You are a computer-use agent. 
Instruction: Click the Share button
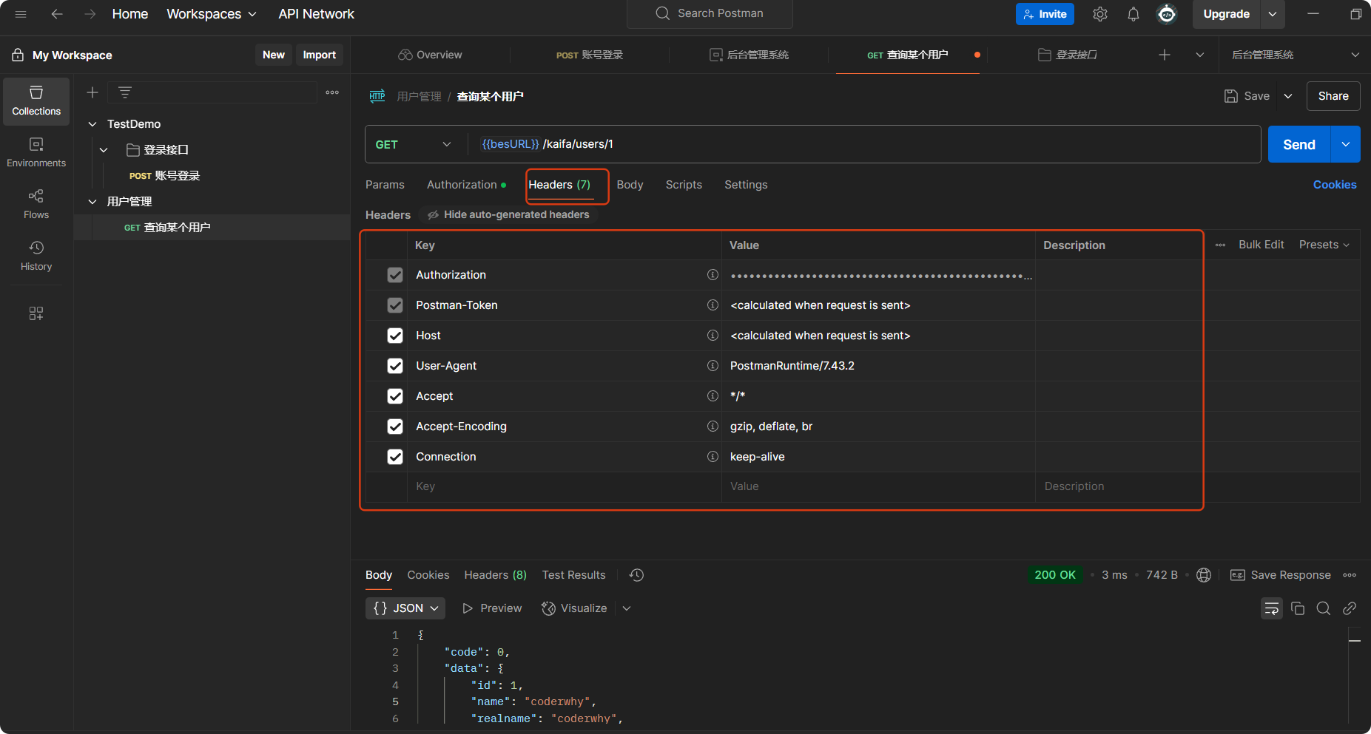coord(1333,96)
